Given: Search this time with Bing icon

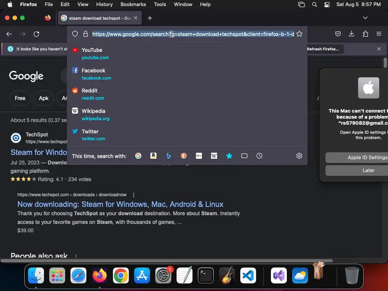Looking at the screenshot, I should coord(169,156).
